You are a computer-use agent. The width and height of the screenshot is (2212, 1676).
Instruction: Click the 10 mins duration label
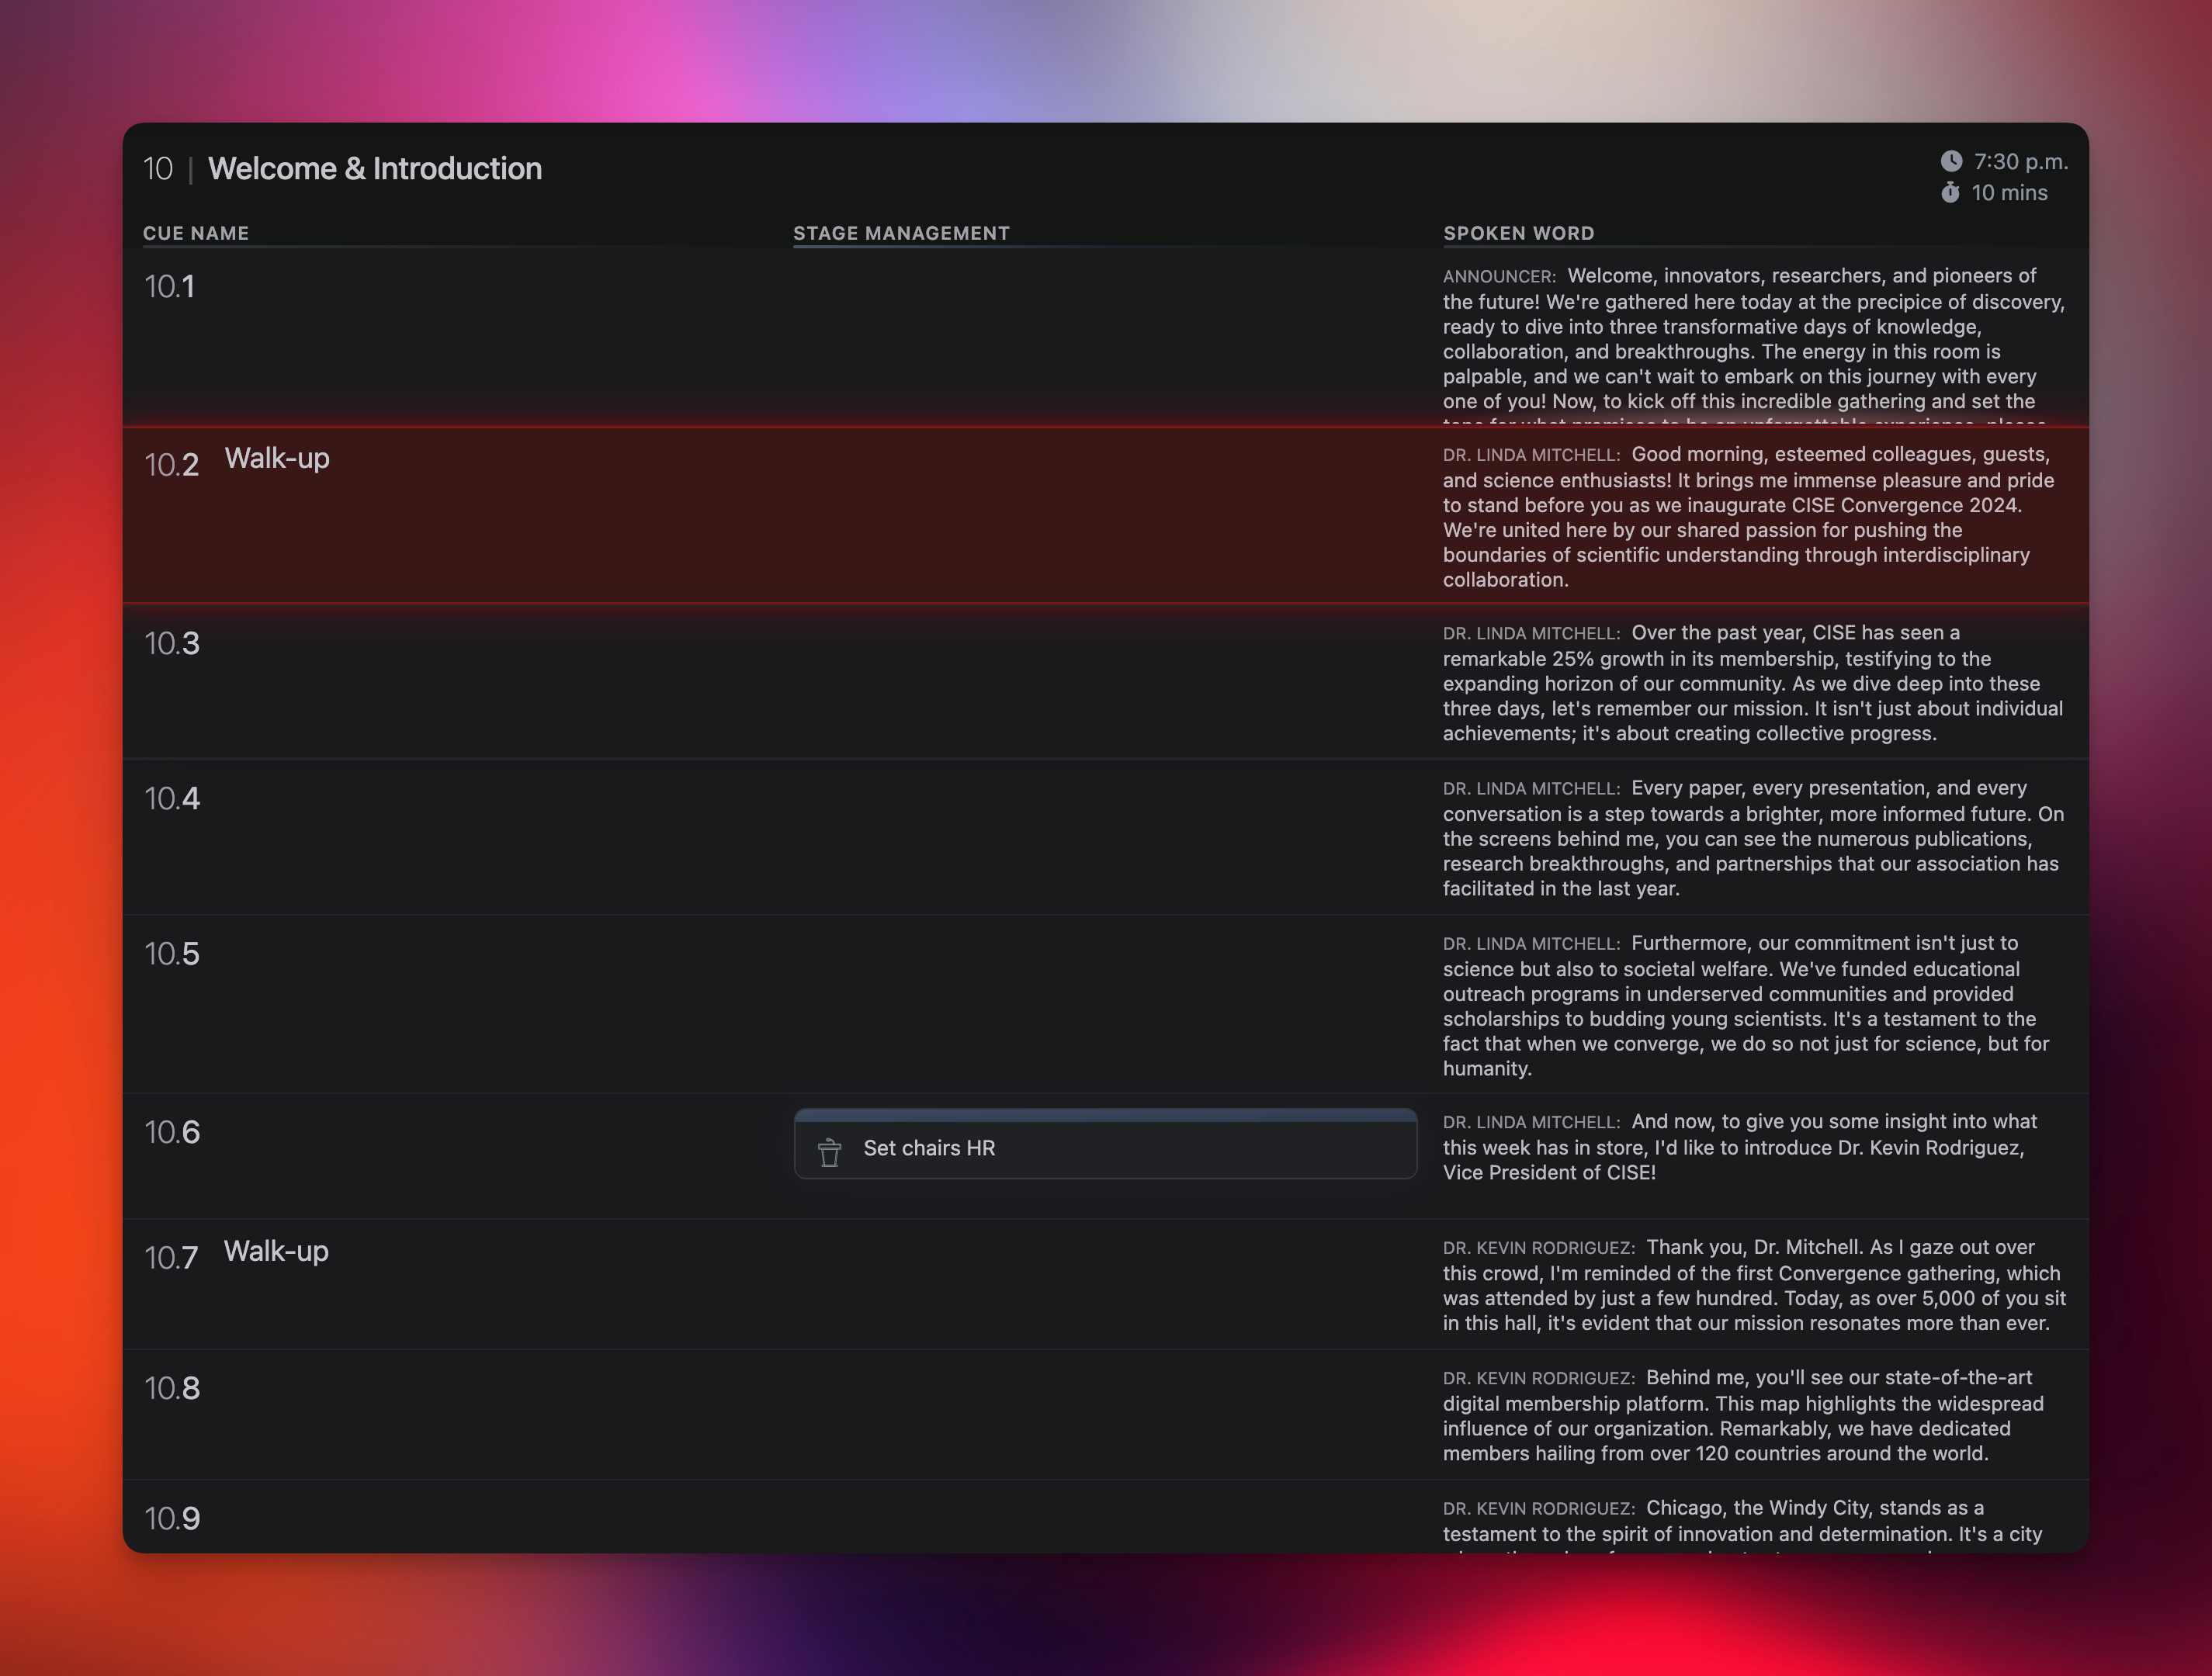point(2009,192)
